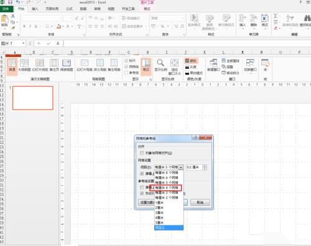Click the 0.2 cm spacing stepper arrows
Image resolution: width=311 pixels, height=246 pixels.
point(205,167)
